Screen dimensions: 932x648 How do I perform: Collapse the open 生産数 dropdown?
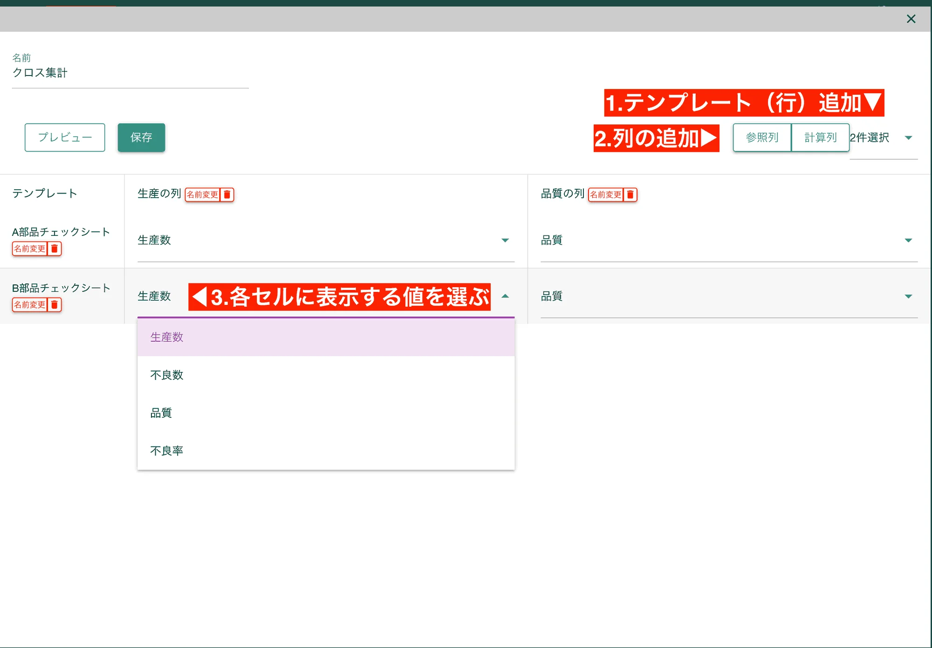point(505,296)
